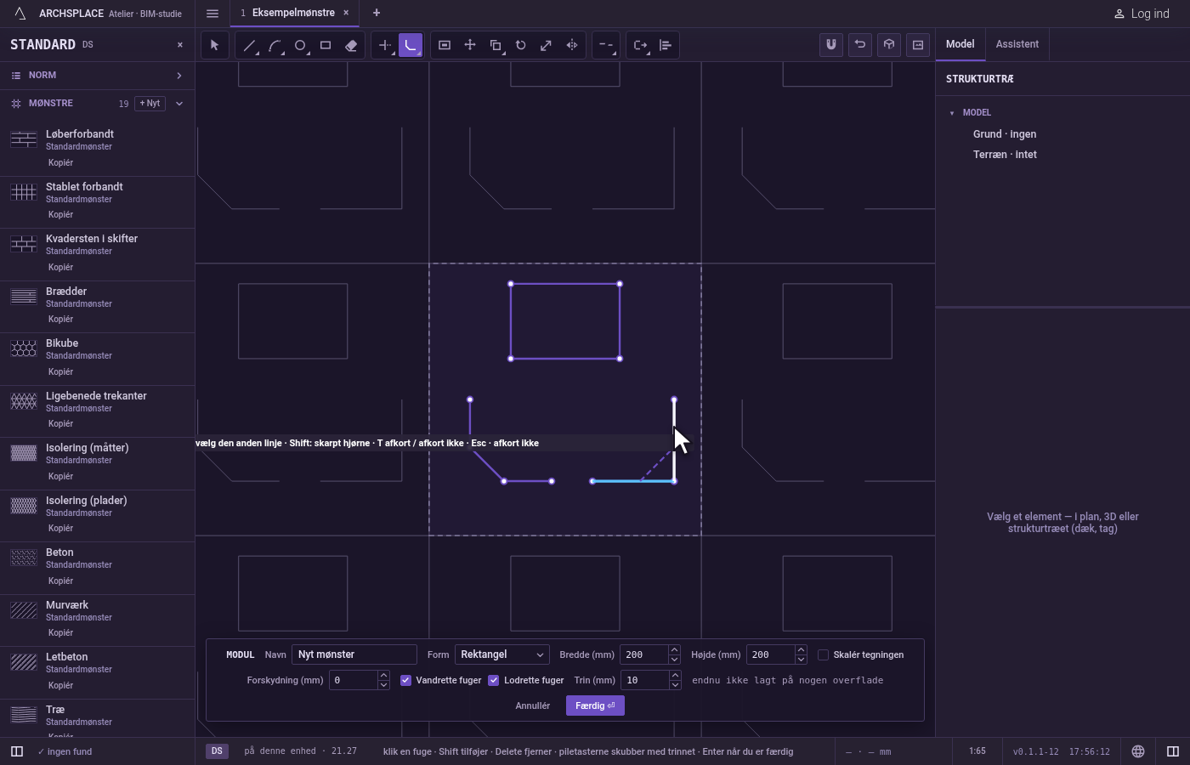
Task: Click Annullér to cancel module
Action: pyautogui.click(x=533, y=705)
